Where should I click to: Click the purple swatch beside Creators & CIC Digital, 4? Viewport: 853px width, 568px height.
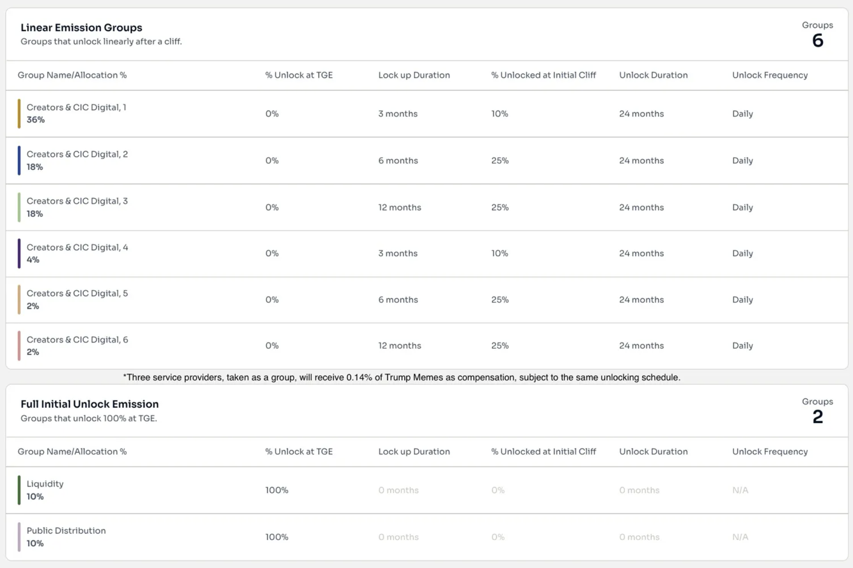pyautogui.click(x=19, y=253)
